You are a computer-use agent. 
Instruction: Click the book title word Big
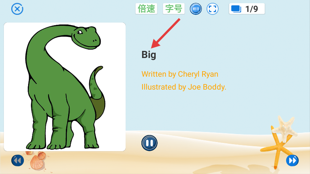(x=149, y=55)
